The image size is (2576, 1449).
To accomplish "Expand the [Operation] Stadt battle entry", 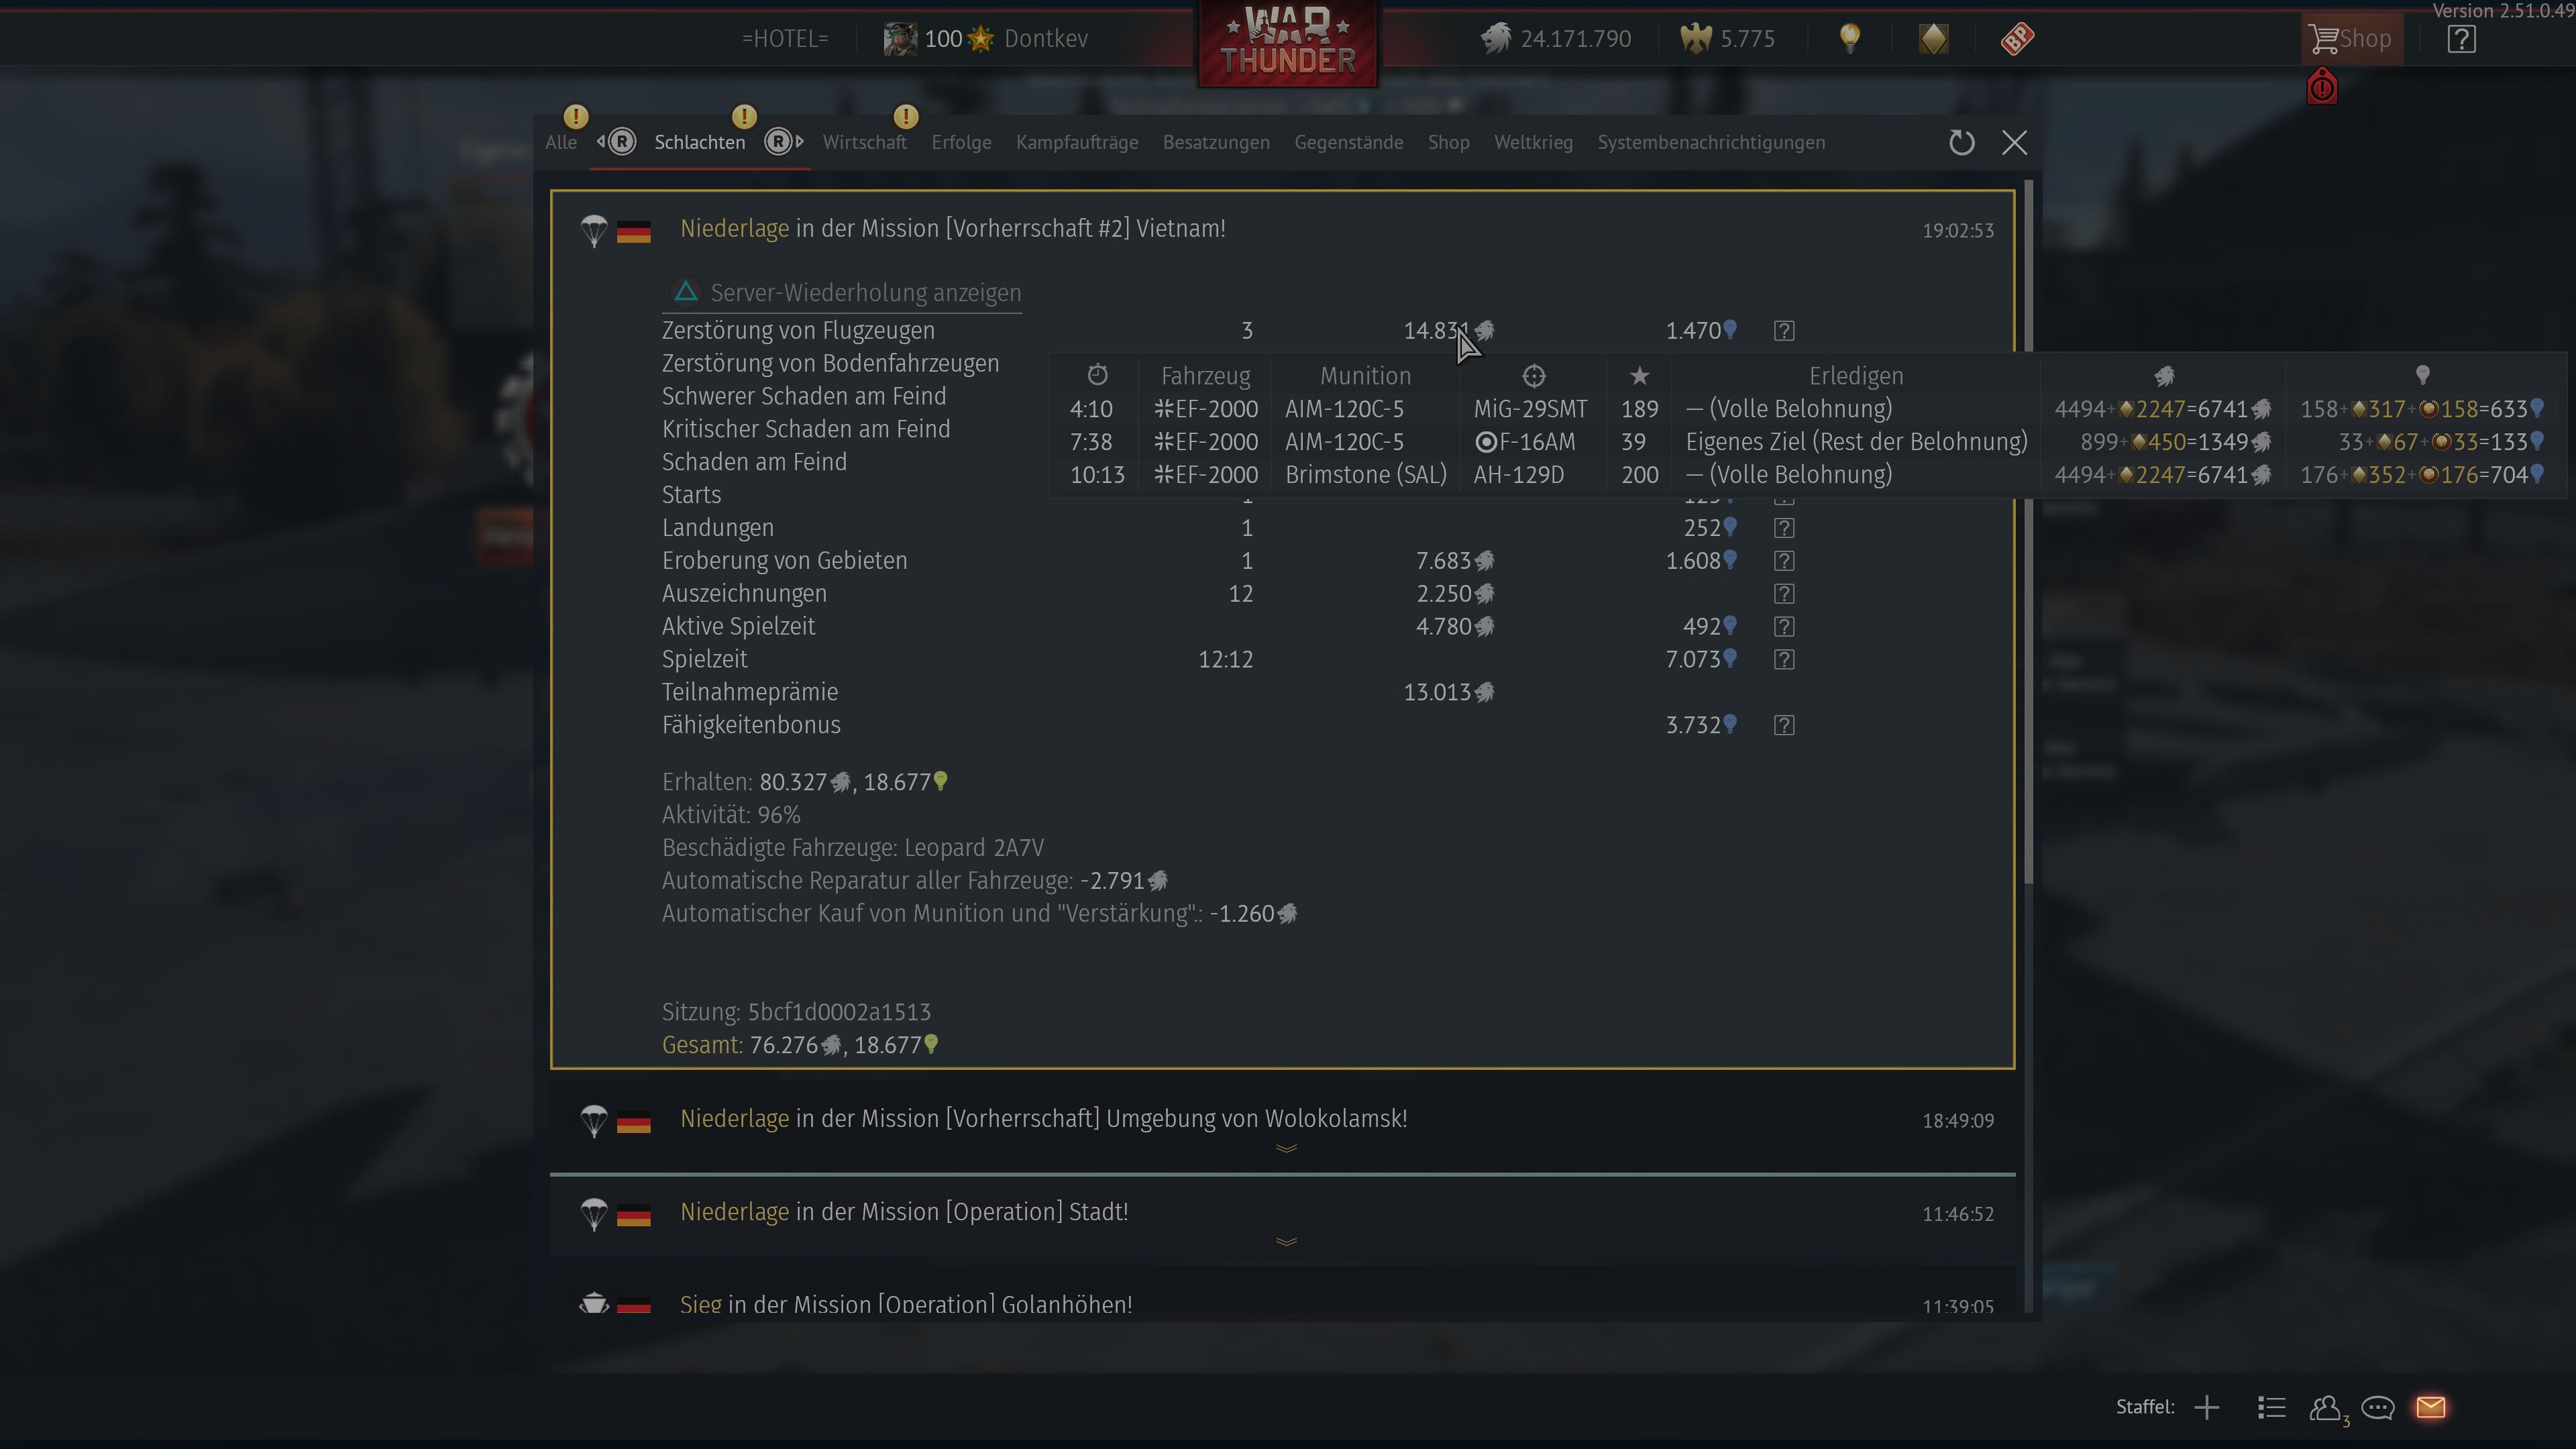I will (x=1285, y=1241).
